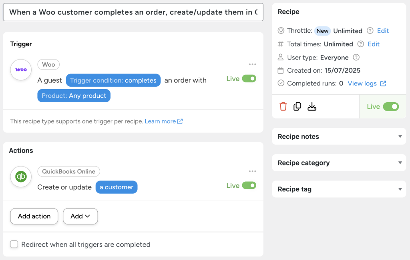The image size is (410, 260).
Task: Open the trigger's three-dot options menu
Action: (252, 64)
